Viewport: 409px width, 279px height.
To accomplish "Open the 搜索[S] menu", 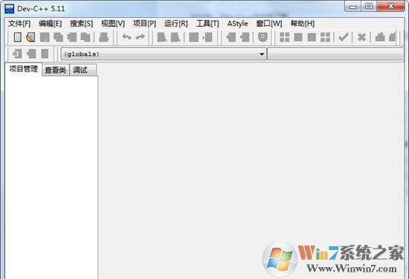I will pos(81,24).
